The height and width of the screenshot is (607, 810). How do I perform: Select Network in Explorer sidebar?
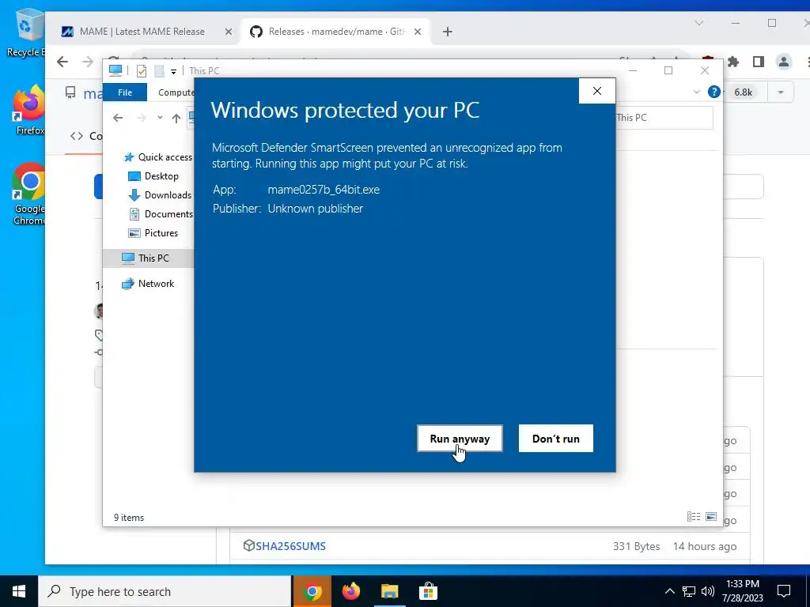(148, 284)
